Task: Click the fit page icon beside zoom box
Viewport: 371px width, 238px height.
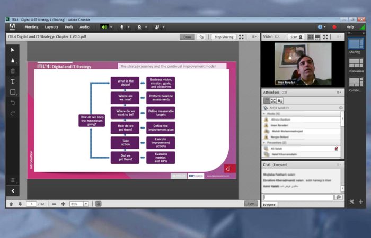Action: click(x=99, y=204)
